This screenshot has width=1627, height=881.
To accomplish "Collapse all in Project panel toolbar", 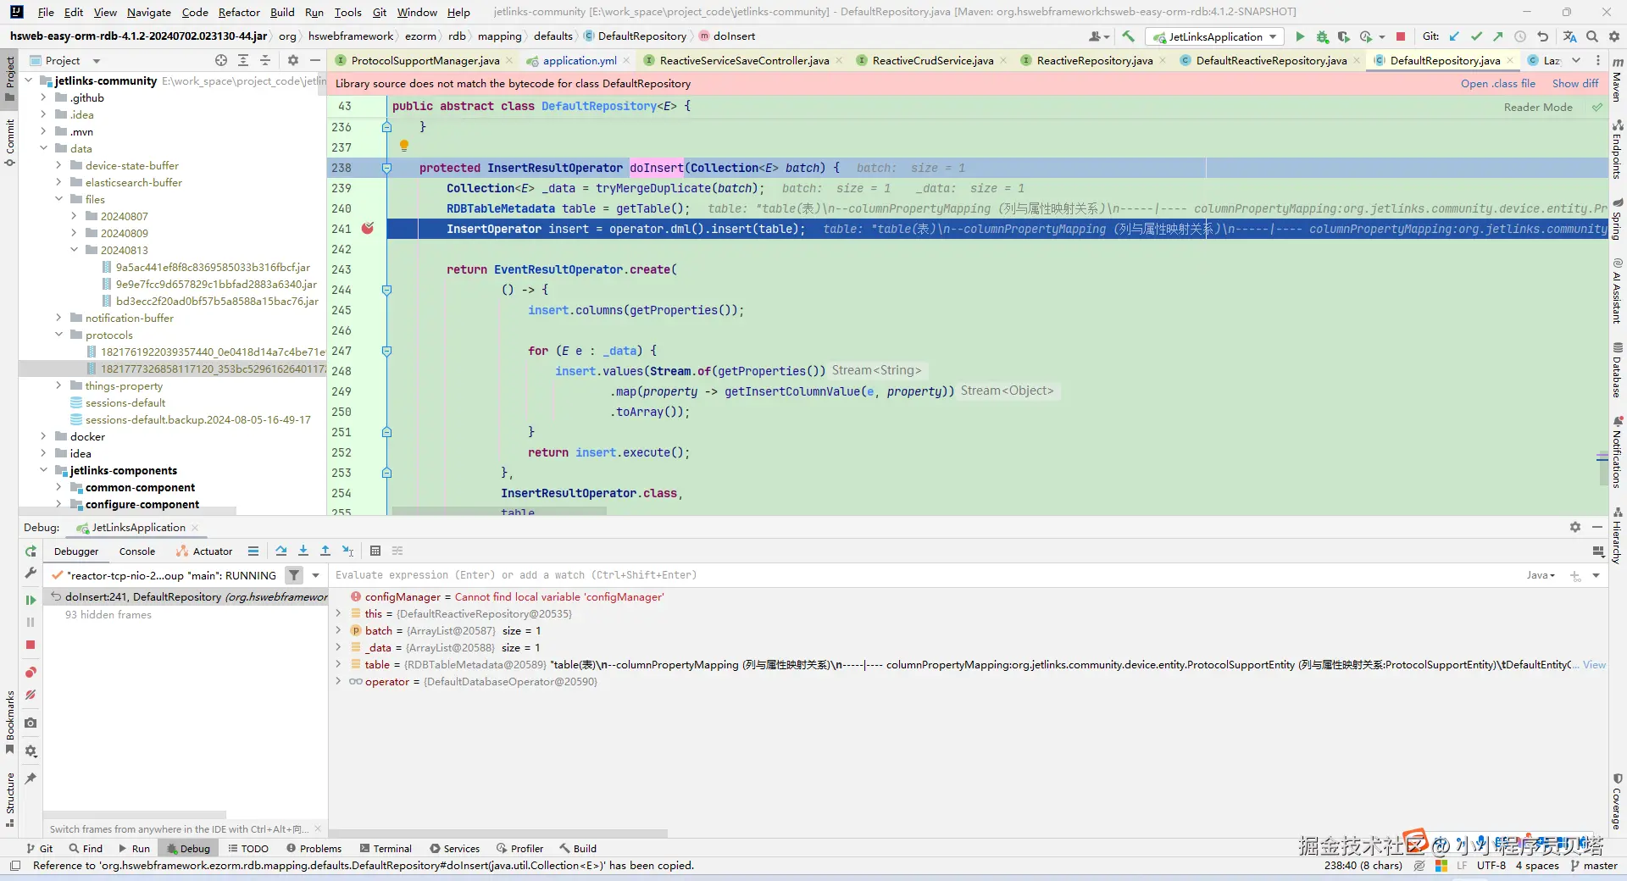I will point(265,60).
